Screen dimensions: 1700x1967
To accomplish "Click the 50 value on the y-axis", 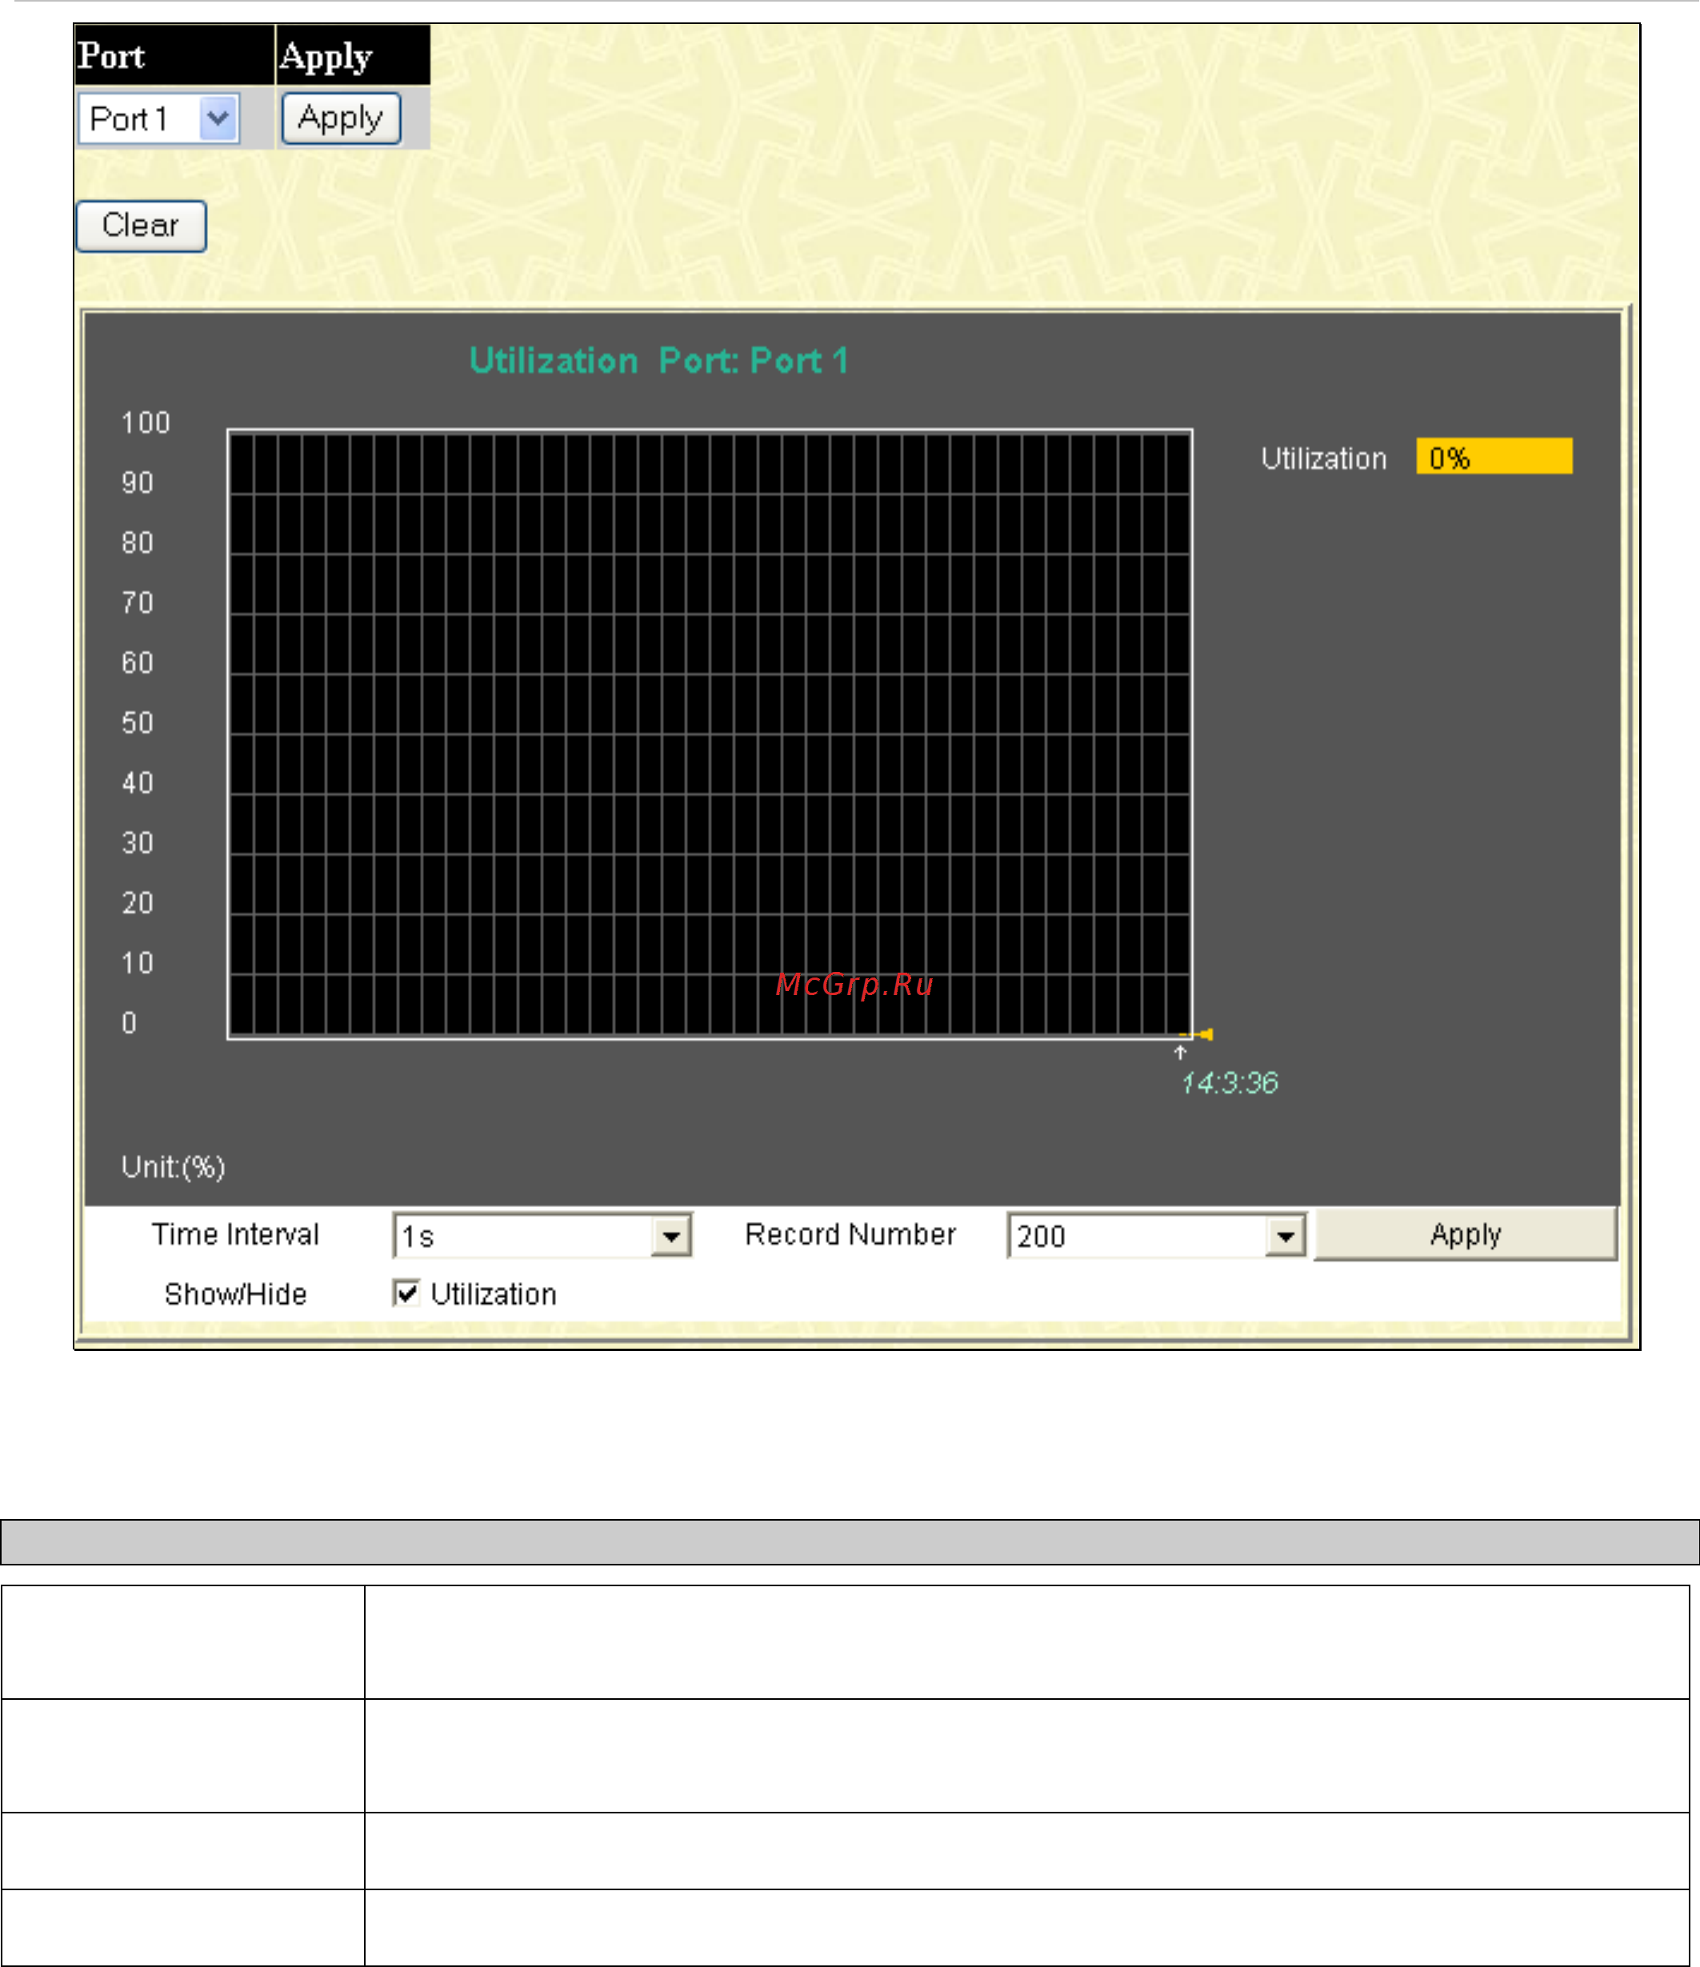I will click(x=138, y=723).
